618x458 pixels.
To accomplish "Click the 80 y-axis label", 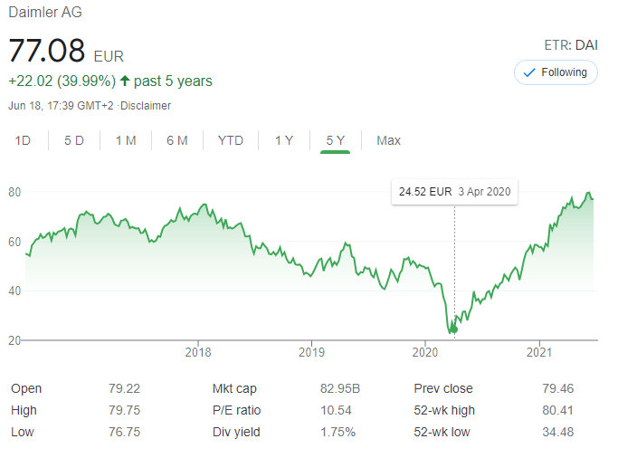I will [x=14, y=193].
